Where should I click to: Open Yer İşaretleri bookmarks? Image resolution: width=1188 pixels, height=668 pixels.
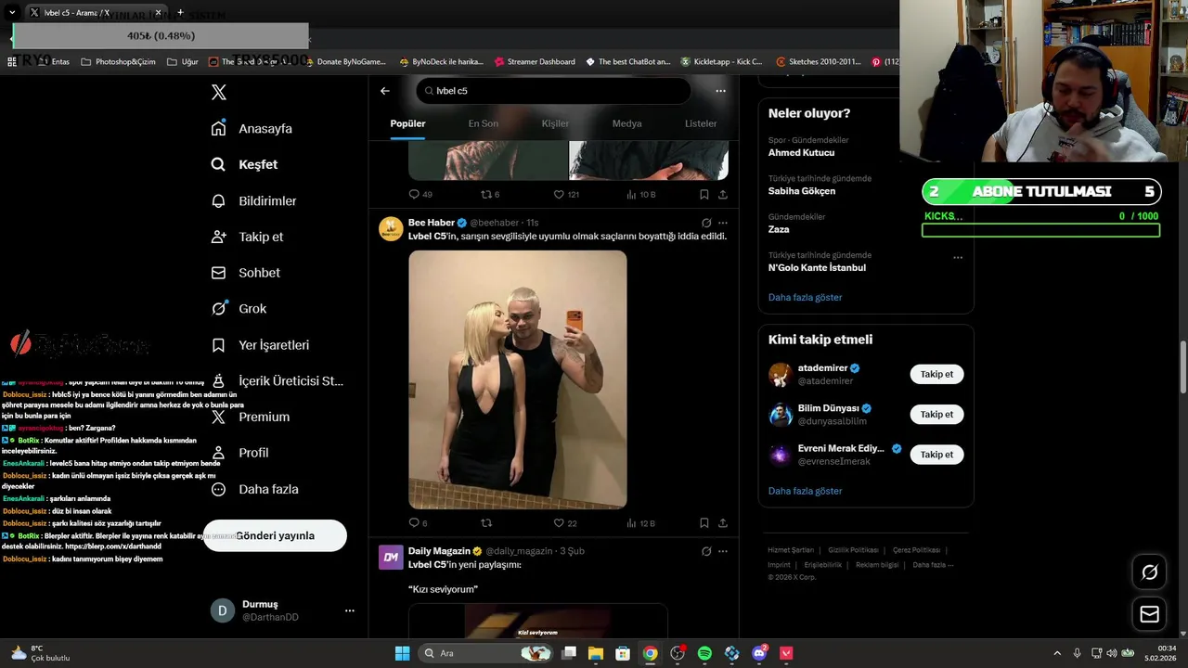[x=260, y=344]
